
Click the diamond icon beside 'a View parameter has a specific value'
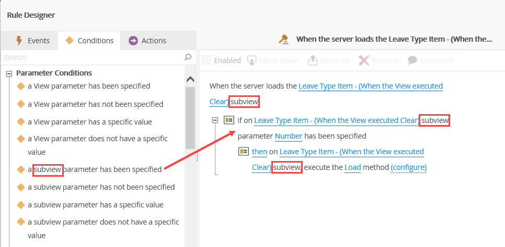pos(21,122)
